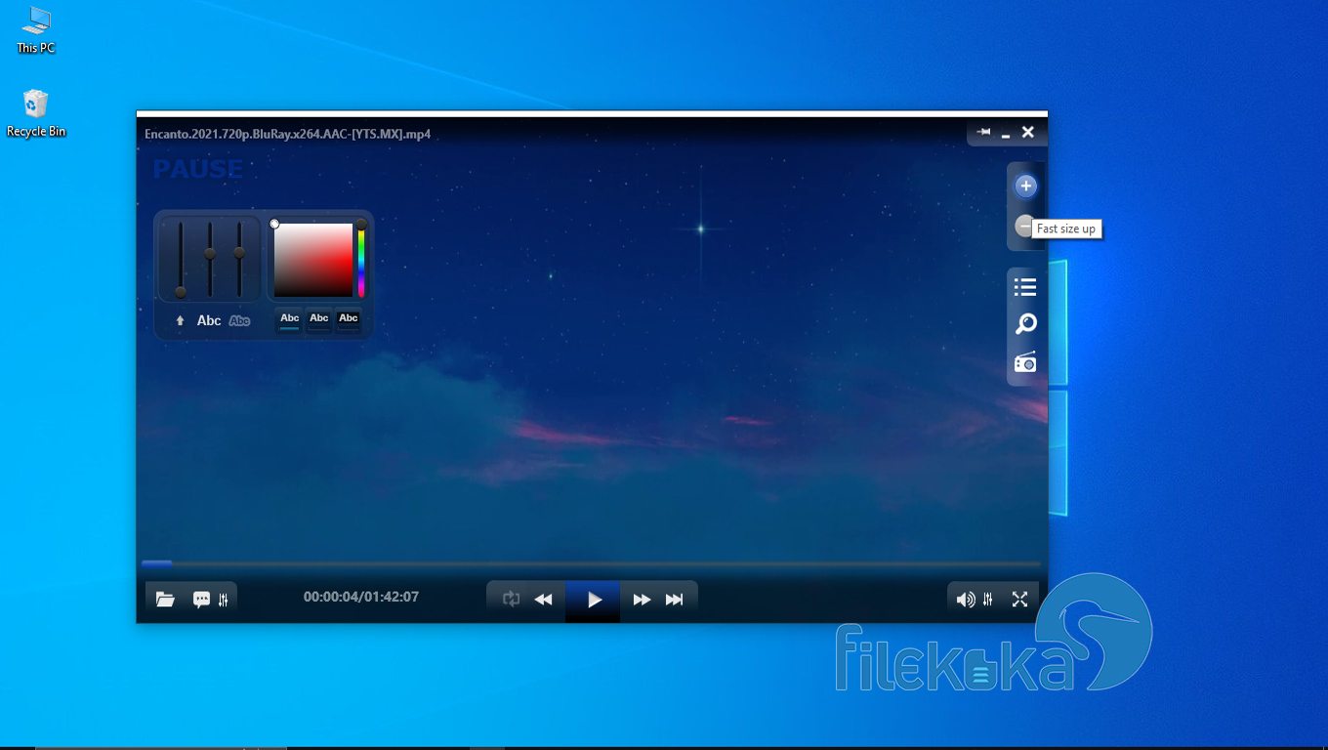Open This PC desktop icon
This screenshot has width=1328, height=750.
click(36, 30)
